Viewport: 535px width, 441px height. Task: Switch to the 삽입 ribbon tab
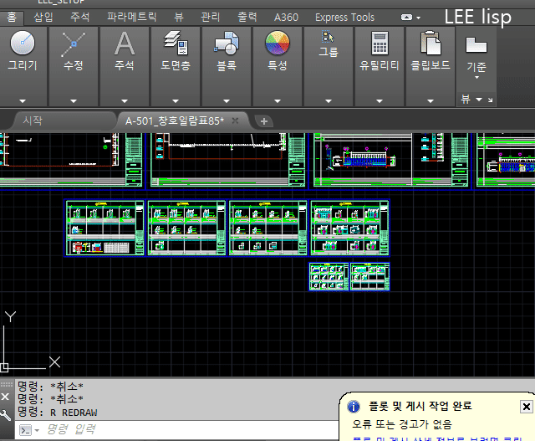pos(43,17)
